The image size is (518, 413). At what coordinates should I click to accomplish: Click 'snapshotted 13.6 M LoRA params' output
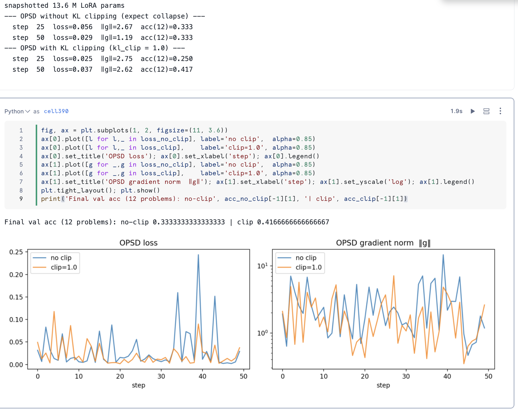[64, 6]
